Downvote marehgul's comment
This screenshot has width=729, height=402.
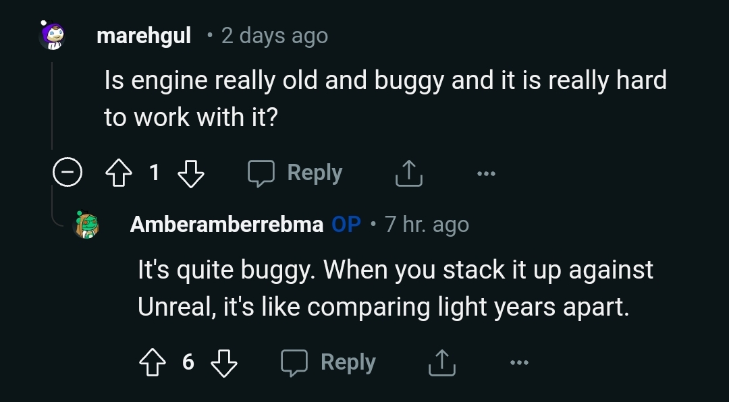tap(191, 173)
